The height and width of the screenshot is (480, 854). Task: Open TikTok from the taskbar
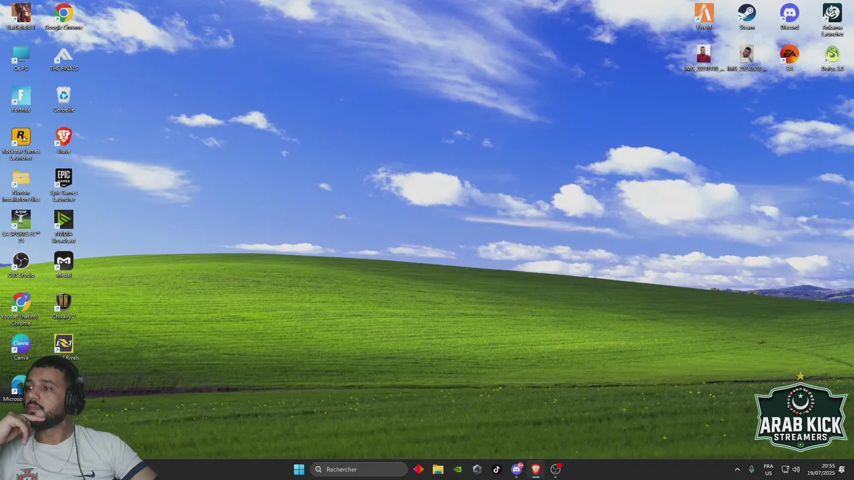tap(496, 469)
